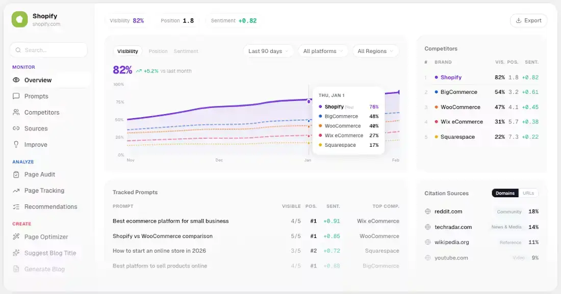Expand the All platforms filter

(323, 51)
